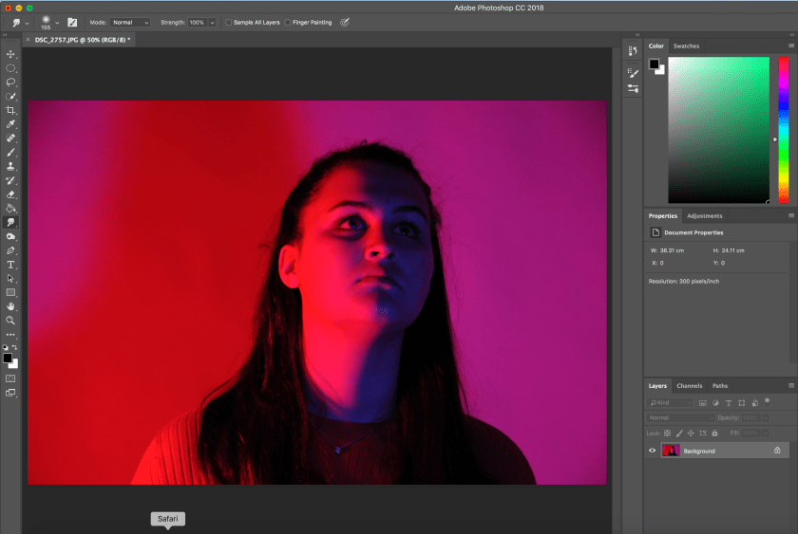Switch to the Swatches tab

point(685,46)
